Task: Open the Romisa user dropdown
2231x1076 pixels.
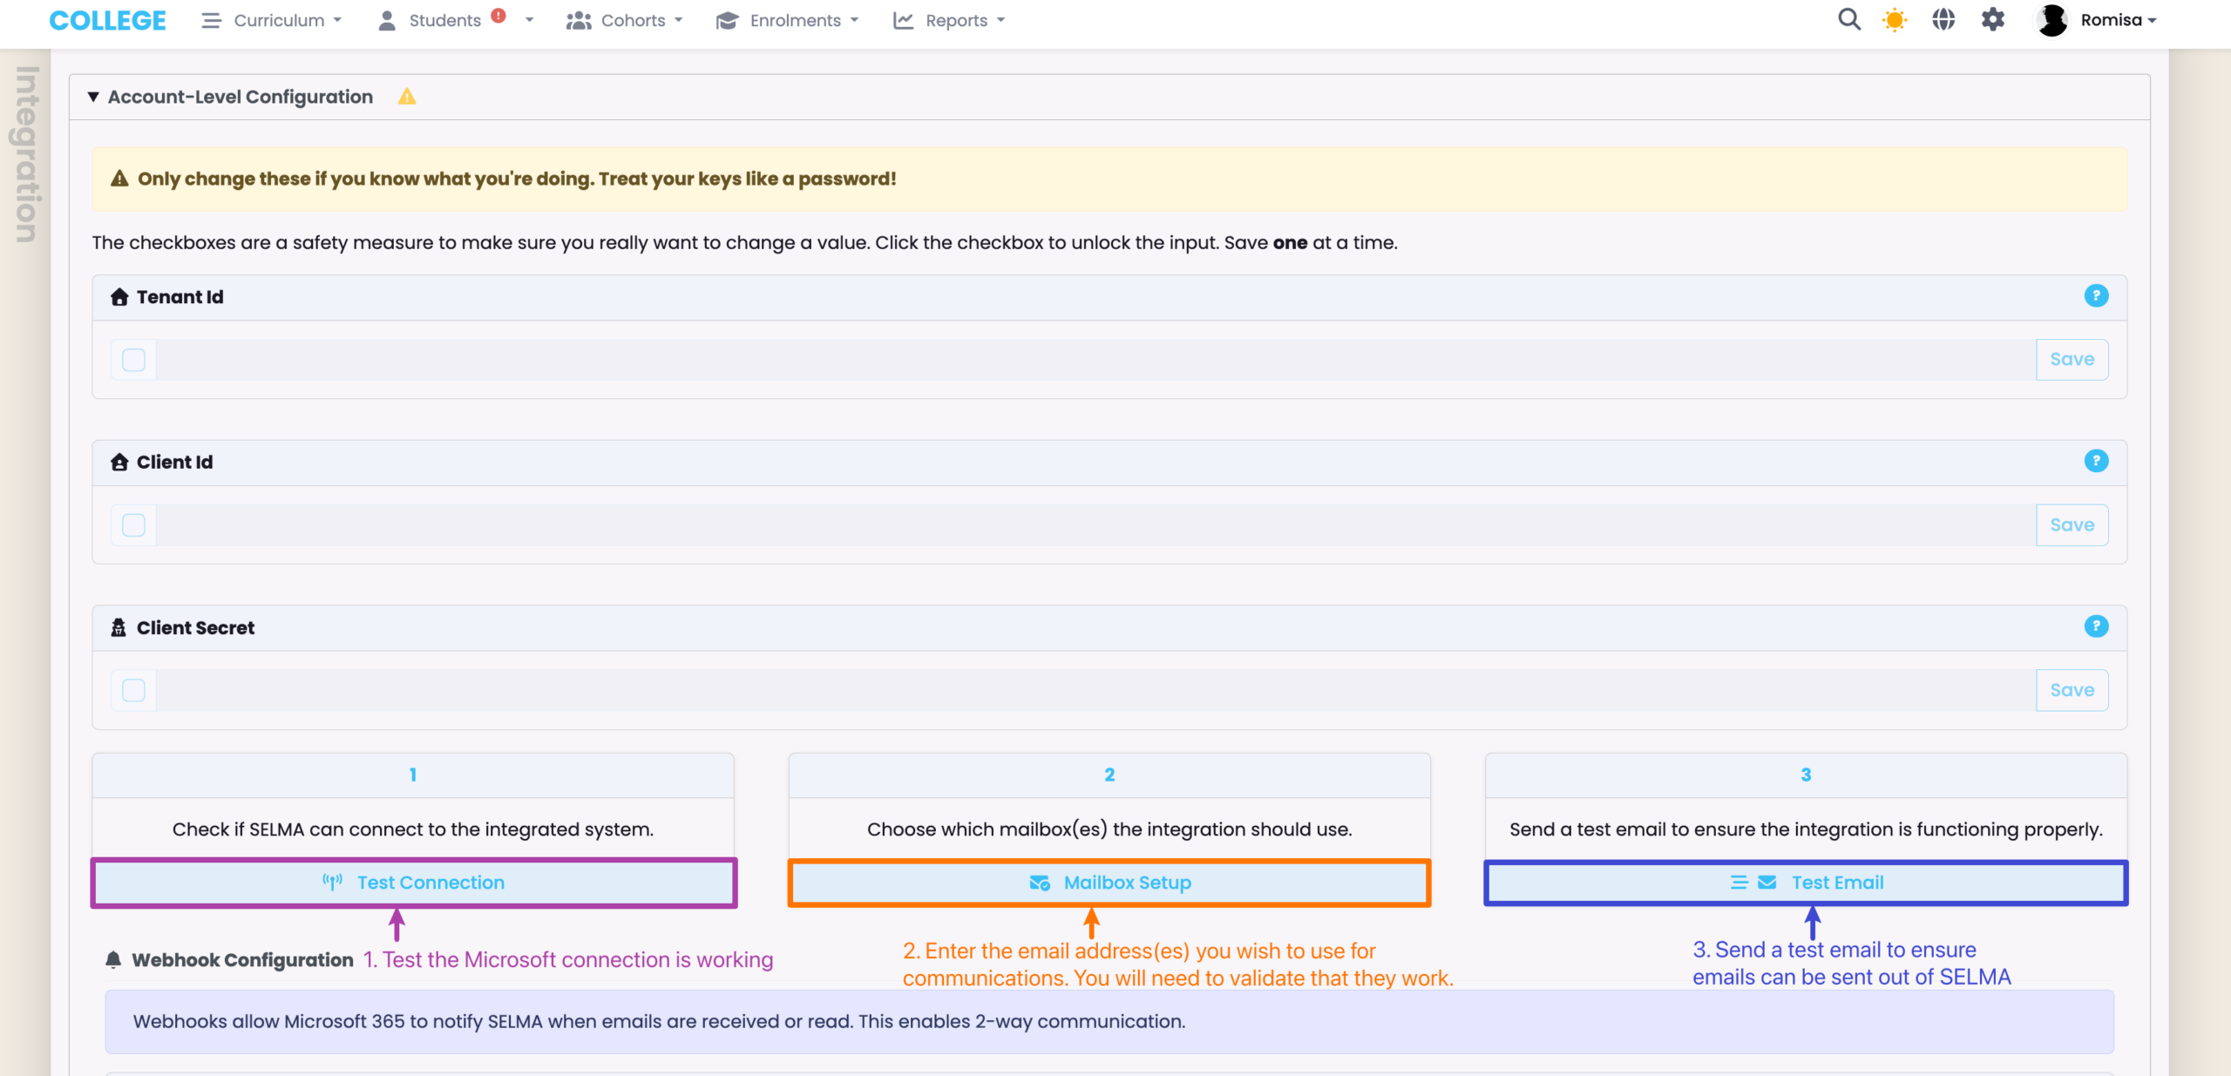Action: (2117, 20)
